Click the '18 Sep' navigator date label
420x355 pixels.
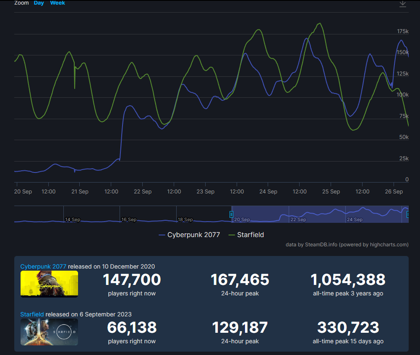185,220
